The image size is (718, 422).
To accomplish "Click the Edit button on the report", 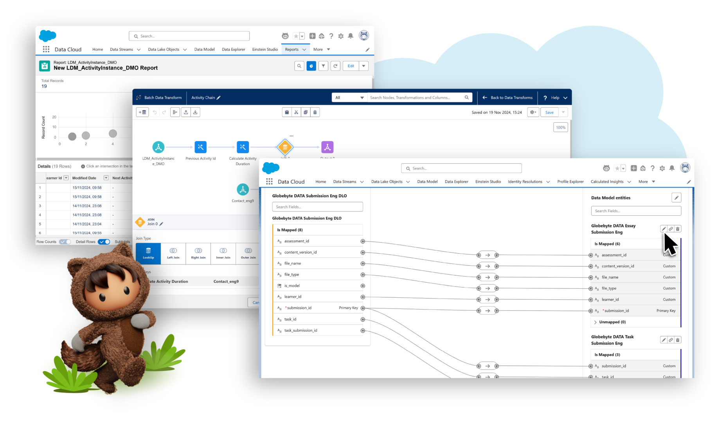I will [x=350, y=66].
